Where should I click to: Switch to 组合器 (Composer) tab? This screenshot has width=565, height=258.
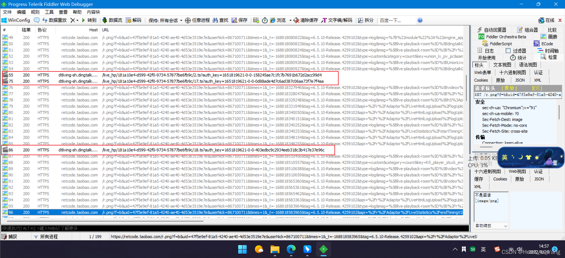pos(527,30)
